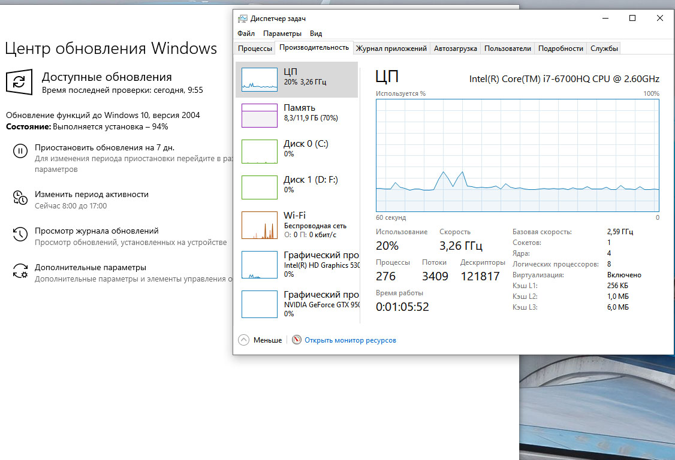Screen dimensions: 675x460
Task: Open Диск 0 (C:) performance graph
Action: pos(260,152)
